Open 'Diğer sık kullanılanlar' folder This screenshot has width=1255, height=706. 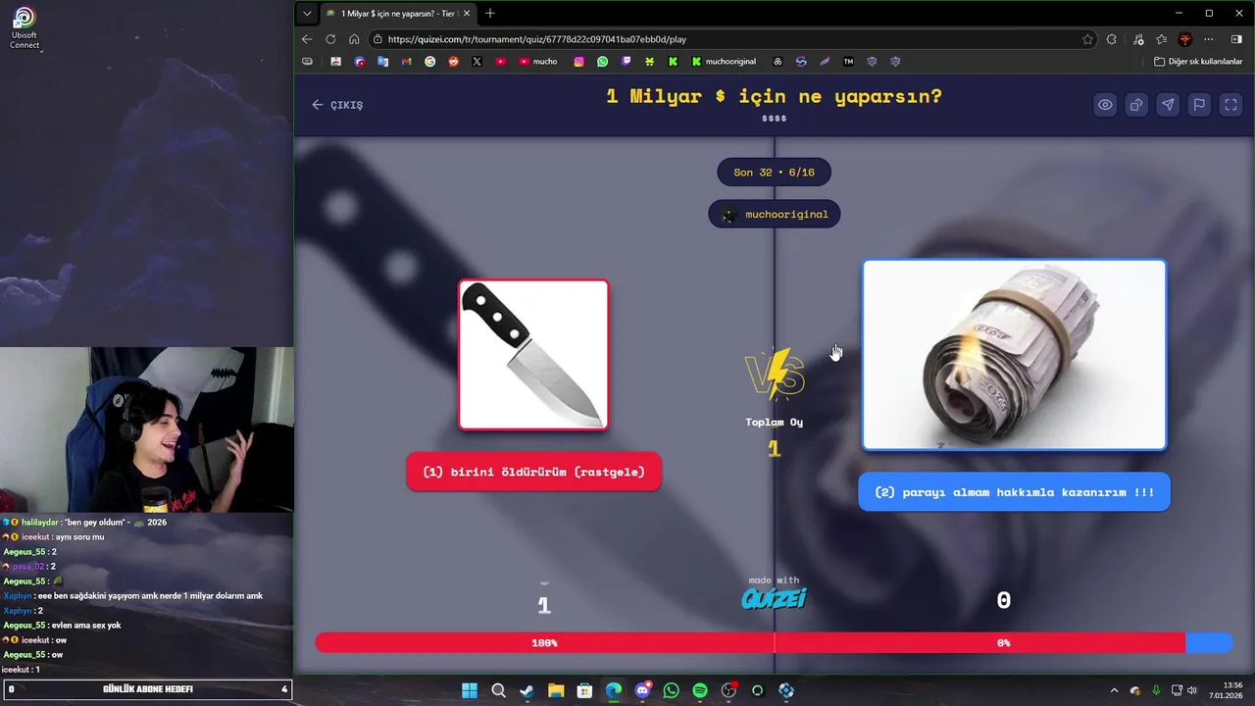point(1198,61)
